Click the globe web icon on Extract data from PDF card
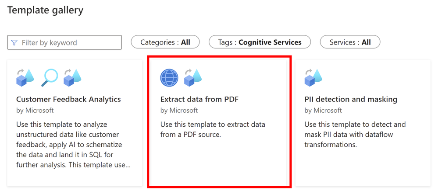This screenshot has width=438, height=194. (169, 78)
